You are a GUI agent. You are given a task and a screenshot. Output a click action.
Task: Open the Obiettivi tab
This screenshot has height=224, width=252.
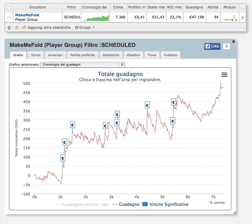pos(133,55)
